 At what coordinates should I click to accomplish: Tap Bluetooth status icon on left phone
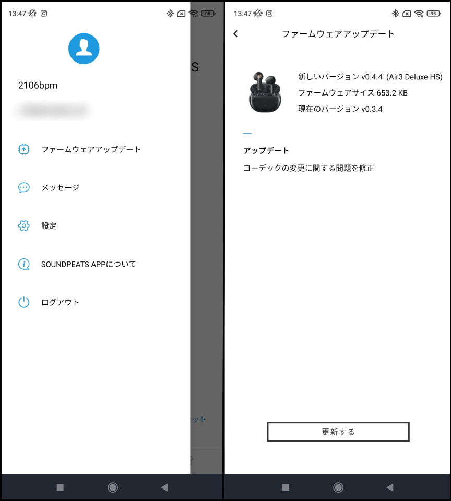pyautogui.click(x=170, y=14)
